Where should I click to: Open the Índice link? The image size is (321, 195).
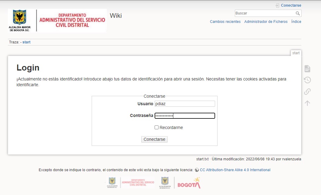pyautogui.click(x=296, y=22)
